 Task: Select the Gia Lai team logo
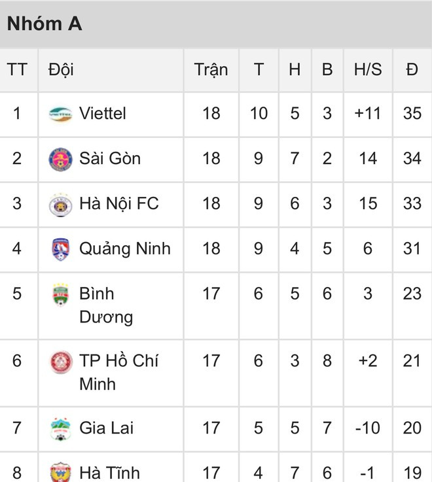[x=61, y=428]
